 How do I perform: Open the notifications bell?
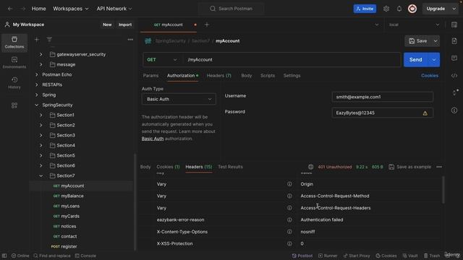coord(399,9)
